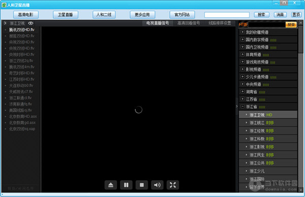Select channel 浙江影视 时移
Viewport: 305px width, 197px height.
(268, 147)
